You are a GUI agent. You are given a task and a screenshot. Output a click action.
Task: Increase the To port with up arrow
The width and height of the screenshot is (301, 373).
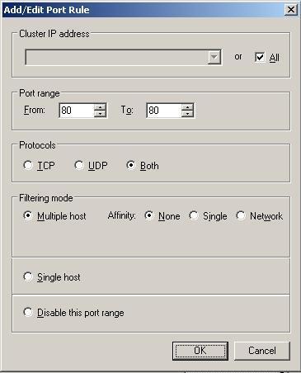tap(187, 107)
